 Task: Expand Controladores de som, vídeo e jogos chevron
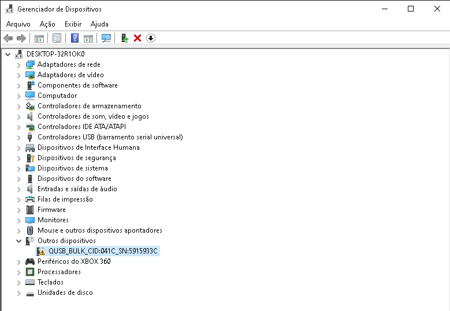pos(19,117)
